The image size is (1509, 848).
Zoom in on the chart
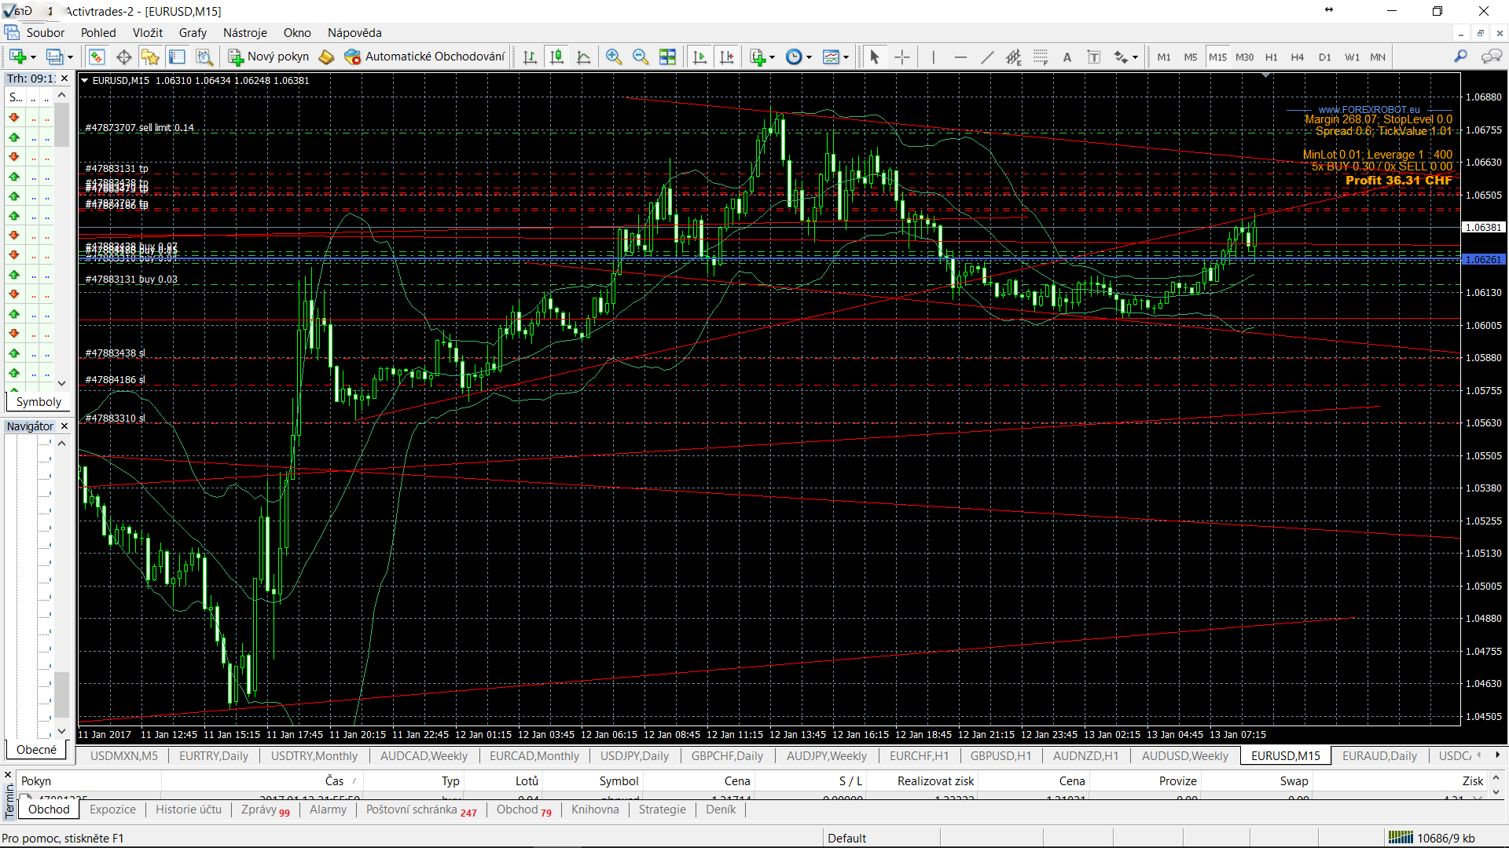coord(614,57)
